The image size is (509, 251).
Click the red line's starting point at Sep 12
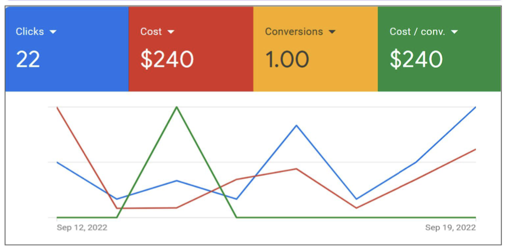[57, 108]
